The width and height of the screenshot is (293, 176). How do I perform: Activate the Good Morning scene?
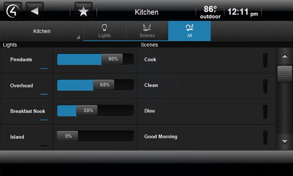(207, 137)
